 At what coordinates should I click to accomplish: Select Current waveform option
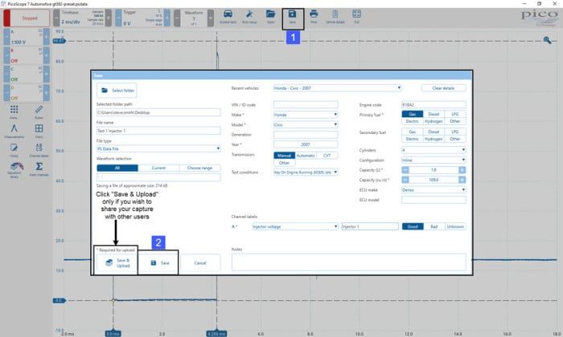coord(158,168)
